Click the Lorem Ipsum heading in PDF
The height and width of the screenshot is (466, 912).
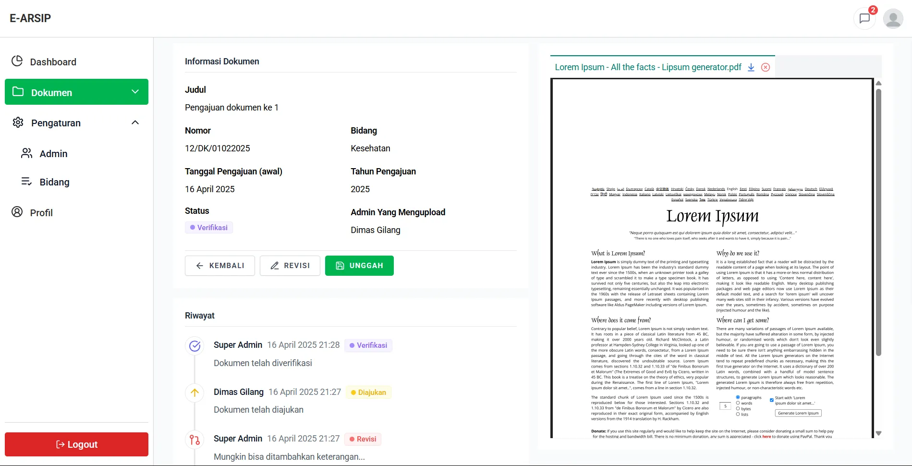pyautogui.click(x=712, y=216)
